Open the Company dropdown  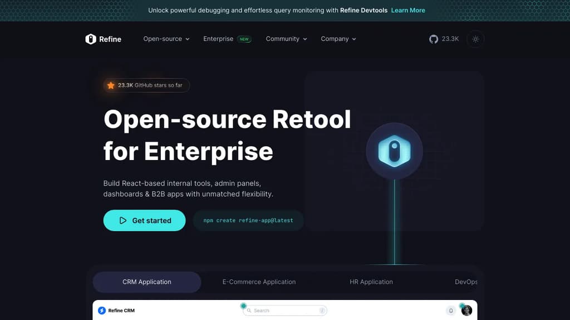[338, 39]
